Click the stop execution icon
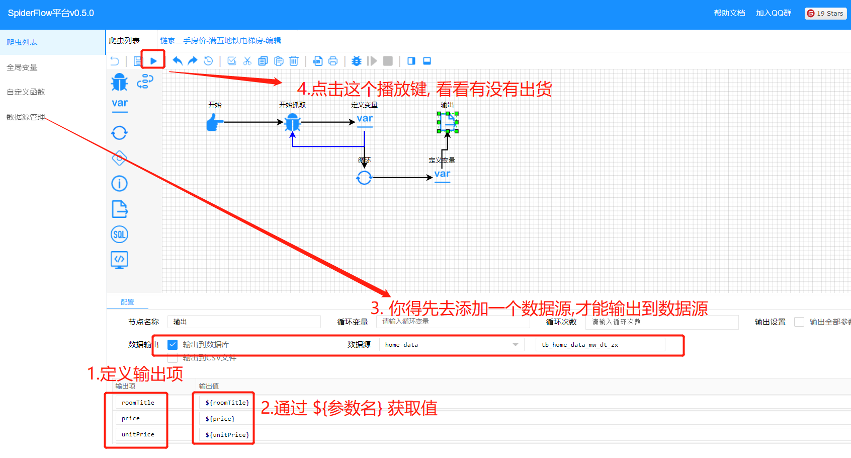Screen dimensions: 851x458 coord(388,60)
